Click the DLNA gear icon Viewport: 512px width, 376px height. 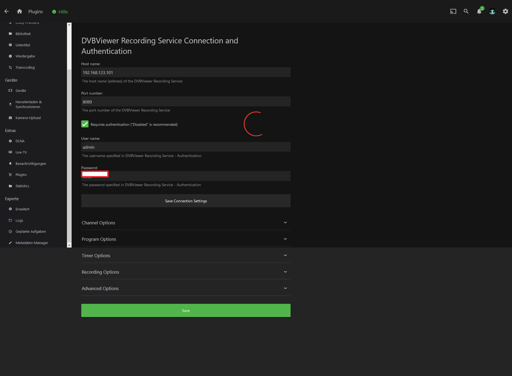(10, 141)
